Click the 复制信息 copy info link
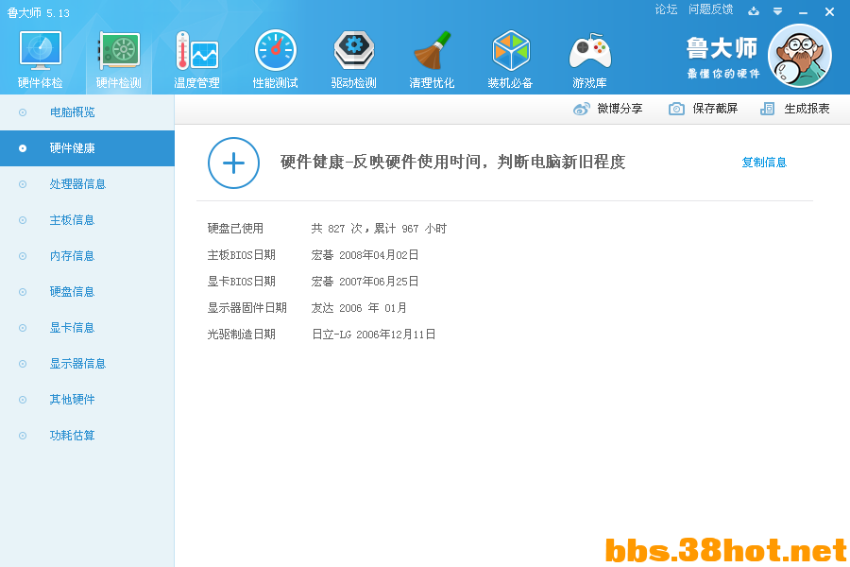 (x=764, y=163)
